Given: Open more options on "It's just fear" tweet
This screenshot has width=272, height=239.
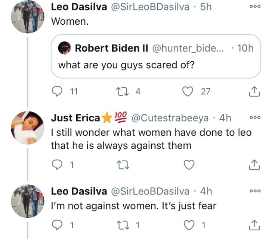Looking at the screenshot, I should (x=254, y=191).
